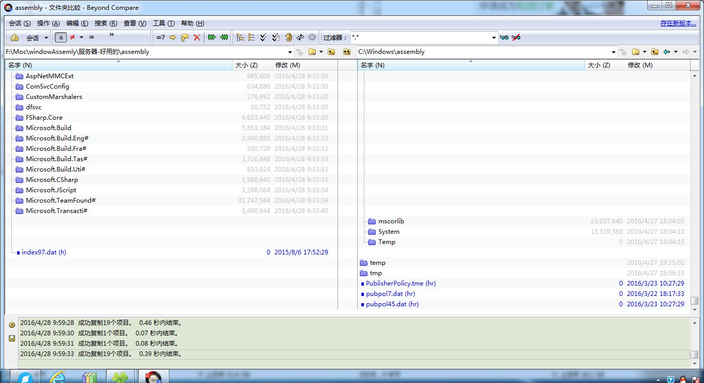
Task: Click the select all checkmark icon
Action: [x=263, y=37]
